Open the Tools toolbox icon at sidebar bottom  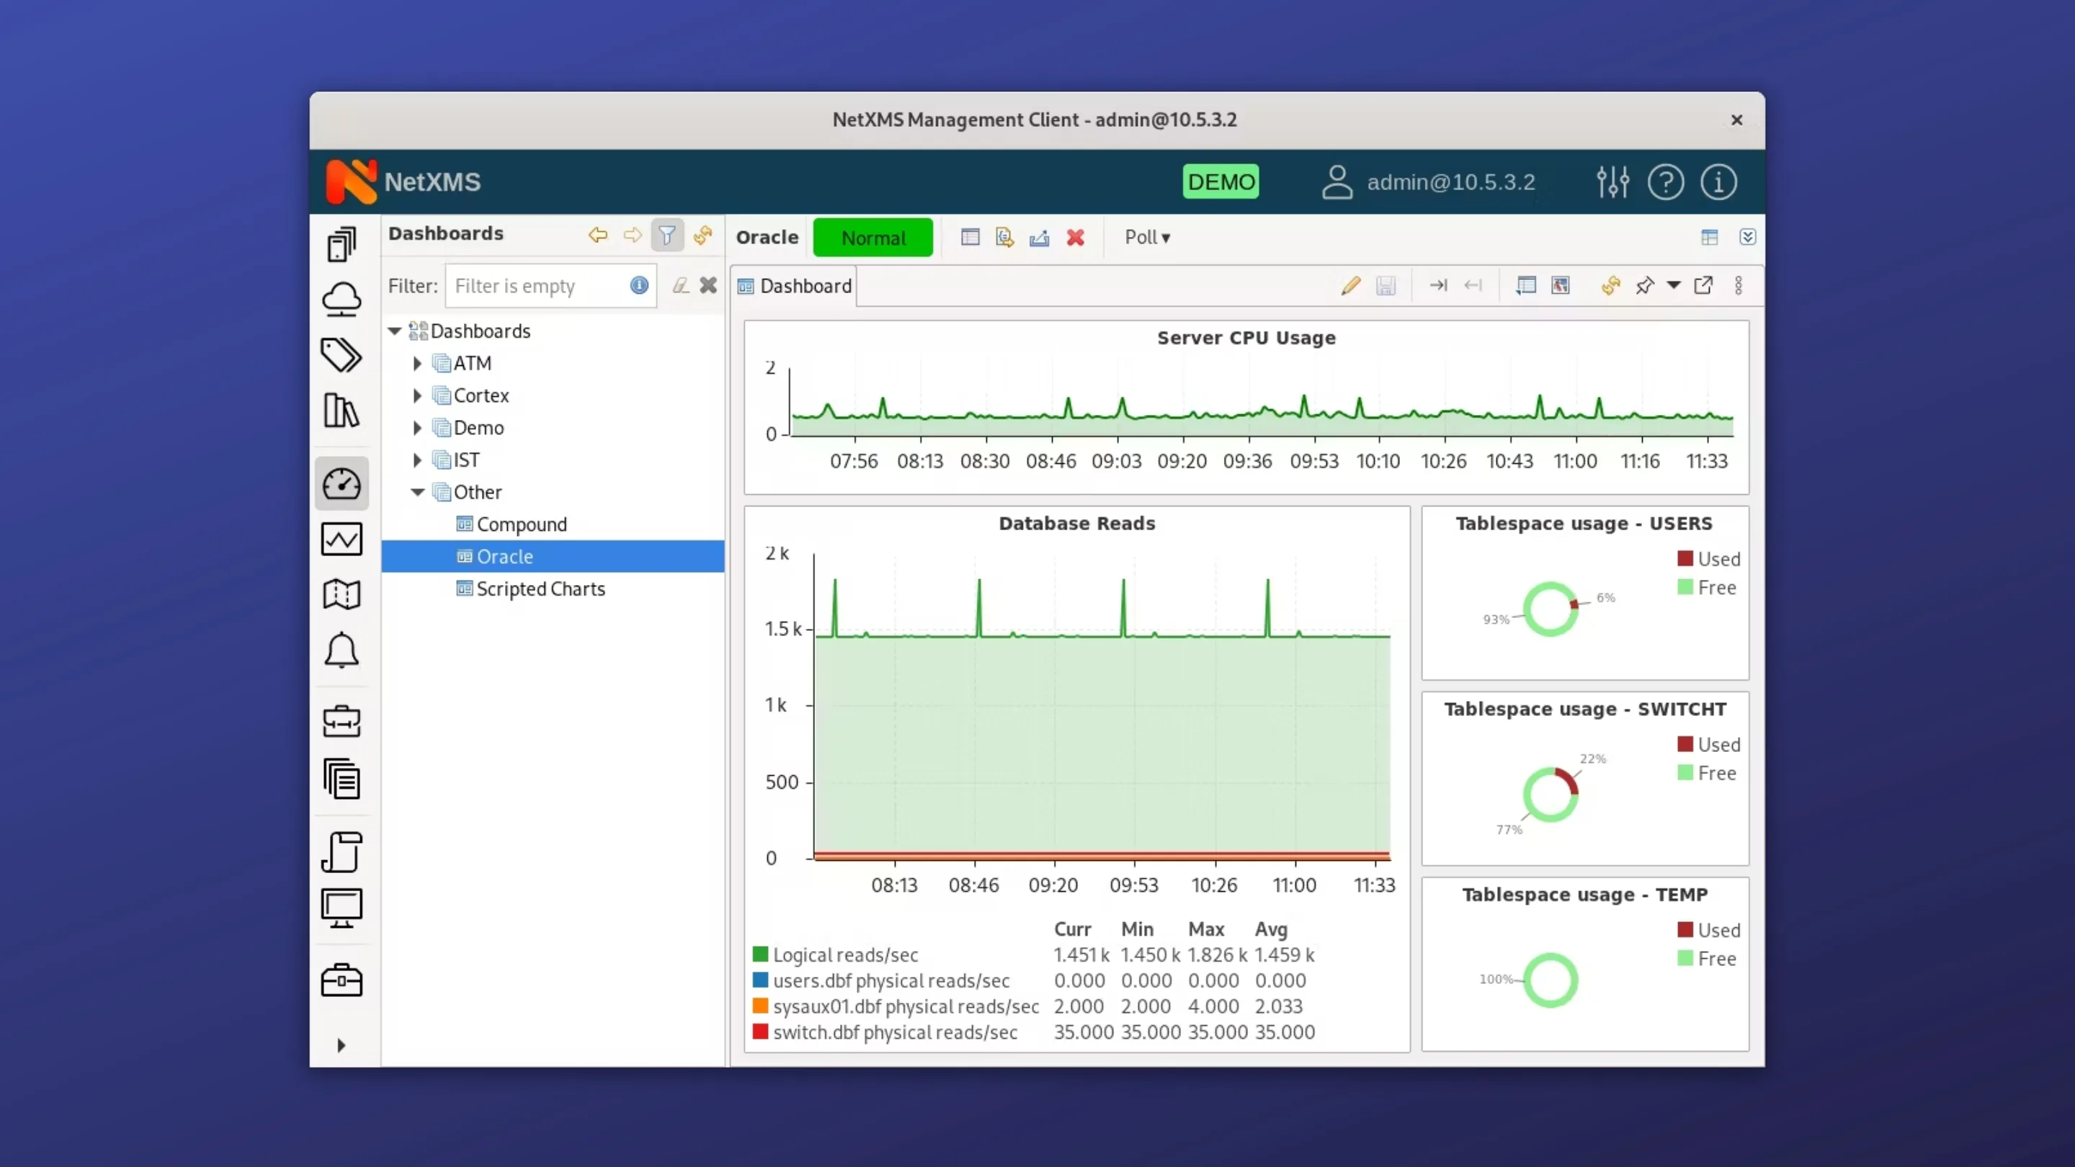click(342, 980)
